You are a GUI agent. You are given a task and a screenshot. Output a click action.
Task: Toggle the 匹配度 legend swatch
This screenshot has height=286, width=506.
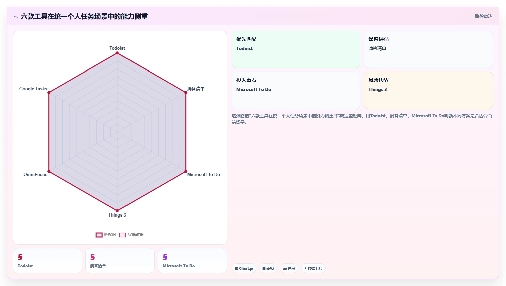(99, 235)
